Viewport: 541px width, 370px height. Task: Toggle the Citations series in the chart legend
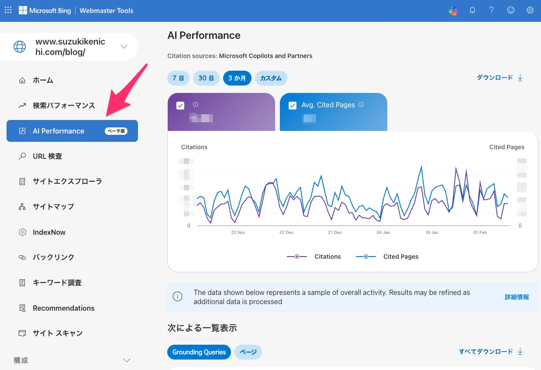click(x=315, y=257)
